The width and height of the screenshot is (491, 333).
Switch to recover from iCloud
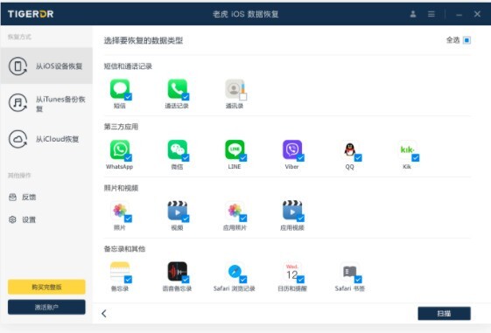[x=46, y=139]
